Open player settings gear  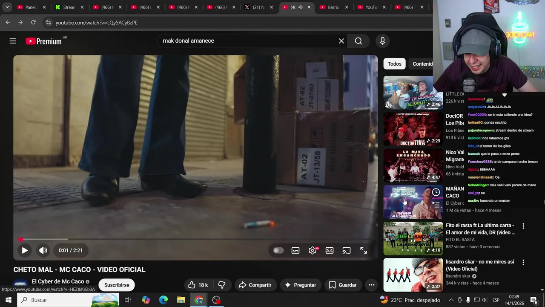pyautogui.click(x=313, y=250)
